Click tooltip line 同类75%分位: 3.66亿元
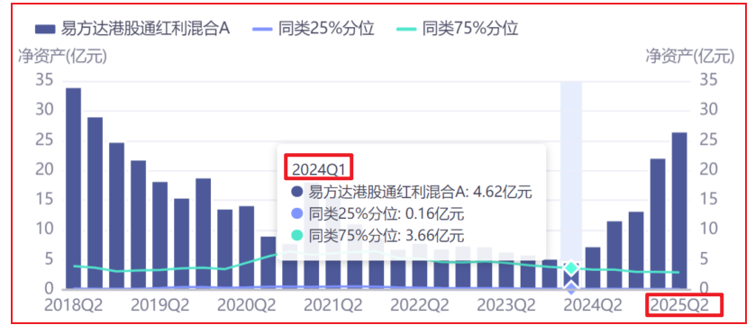The width and height of the screenshot is (755, 325). (x=378, y=236)
